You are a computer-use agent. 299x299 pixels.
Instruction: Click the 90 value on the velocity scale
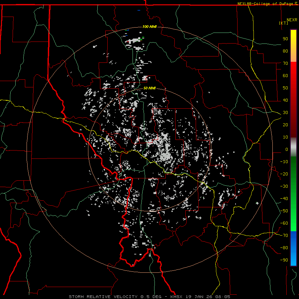pyautogui.click(x=285, y=39)
